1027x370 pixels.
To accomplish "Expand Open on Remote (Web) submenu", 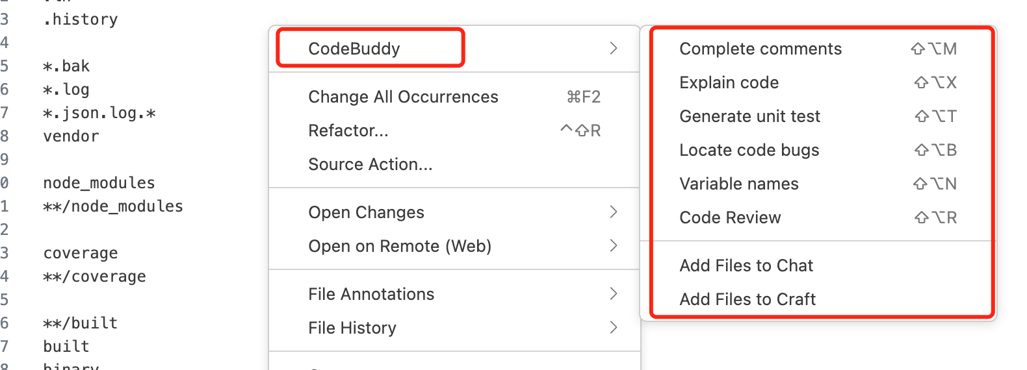I will pyautogui.click(x=400, y=246).
